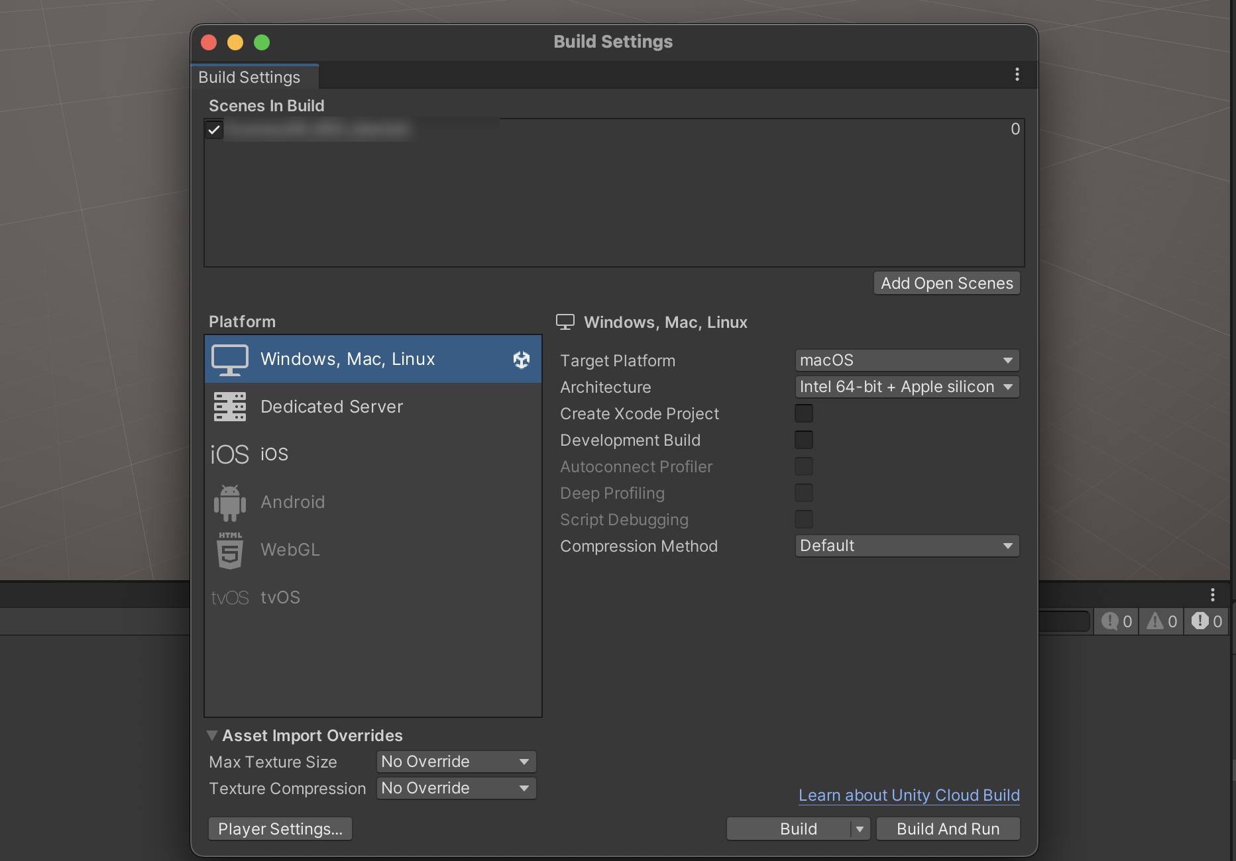Select iOS platform row
1236x861 pixels.
[373, 454]
